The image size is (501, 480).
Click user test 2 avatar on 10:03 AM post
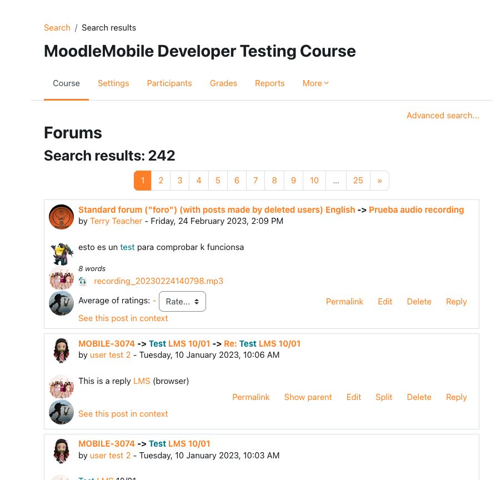pyautogui.click(x=61, y=451)
